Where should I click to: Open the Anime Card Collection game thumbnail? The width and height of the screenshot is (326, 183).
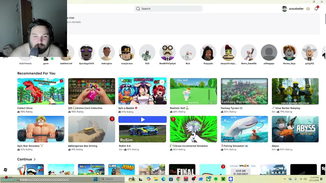[x=92, y=91]
